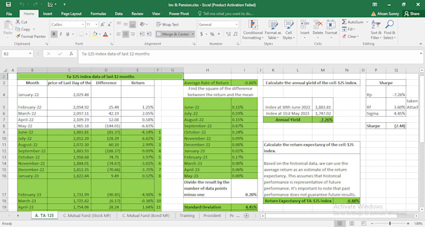Viewport: 425px width, 227px height.
Task: Click Increase Font Size icon
Action: coord(102,24)
